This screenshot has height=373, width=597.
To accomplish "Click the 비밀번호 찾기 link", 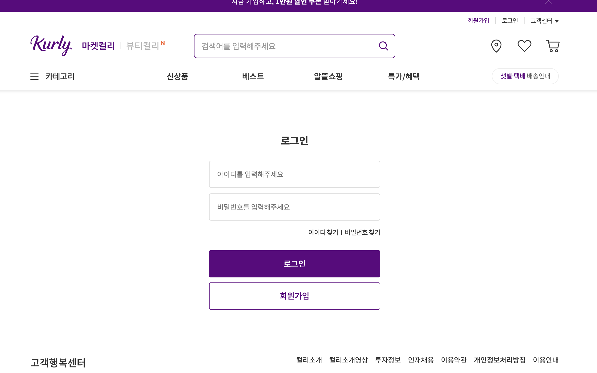I will point(362,232).
